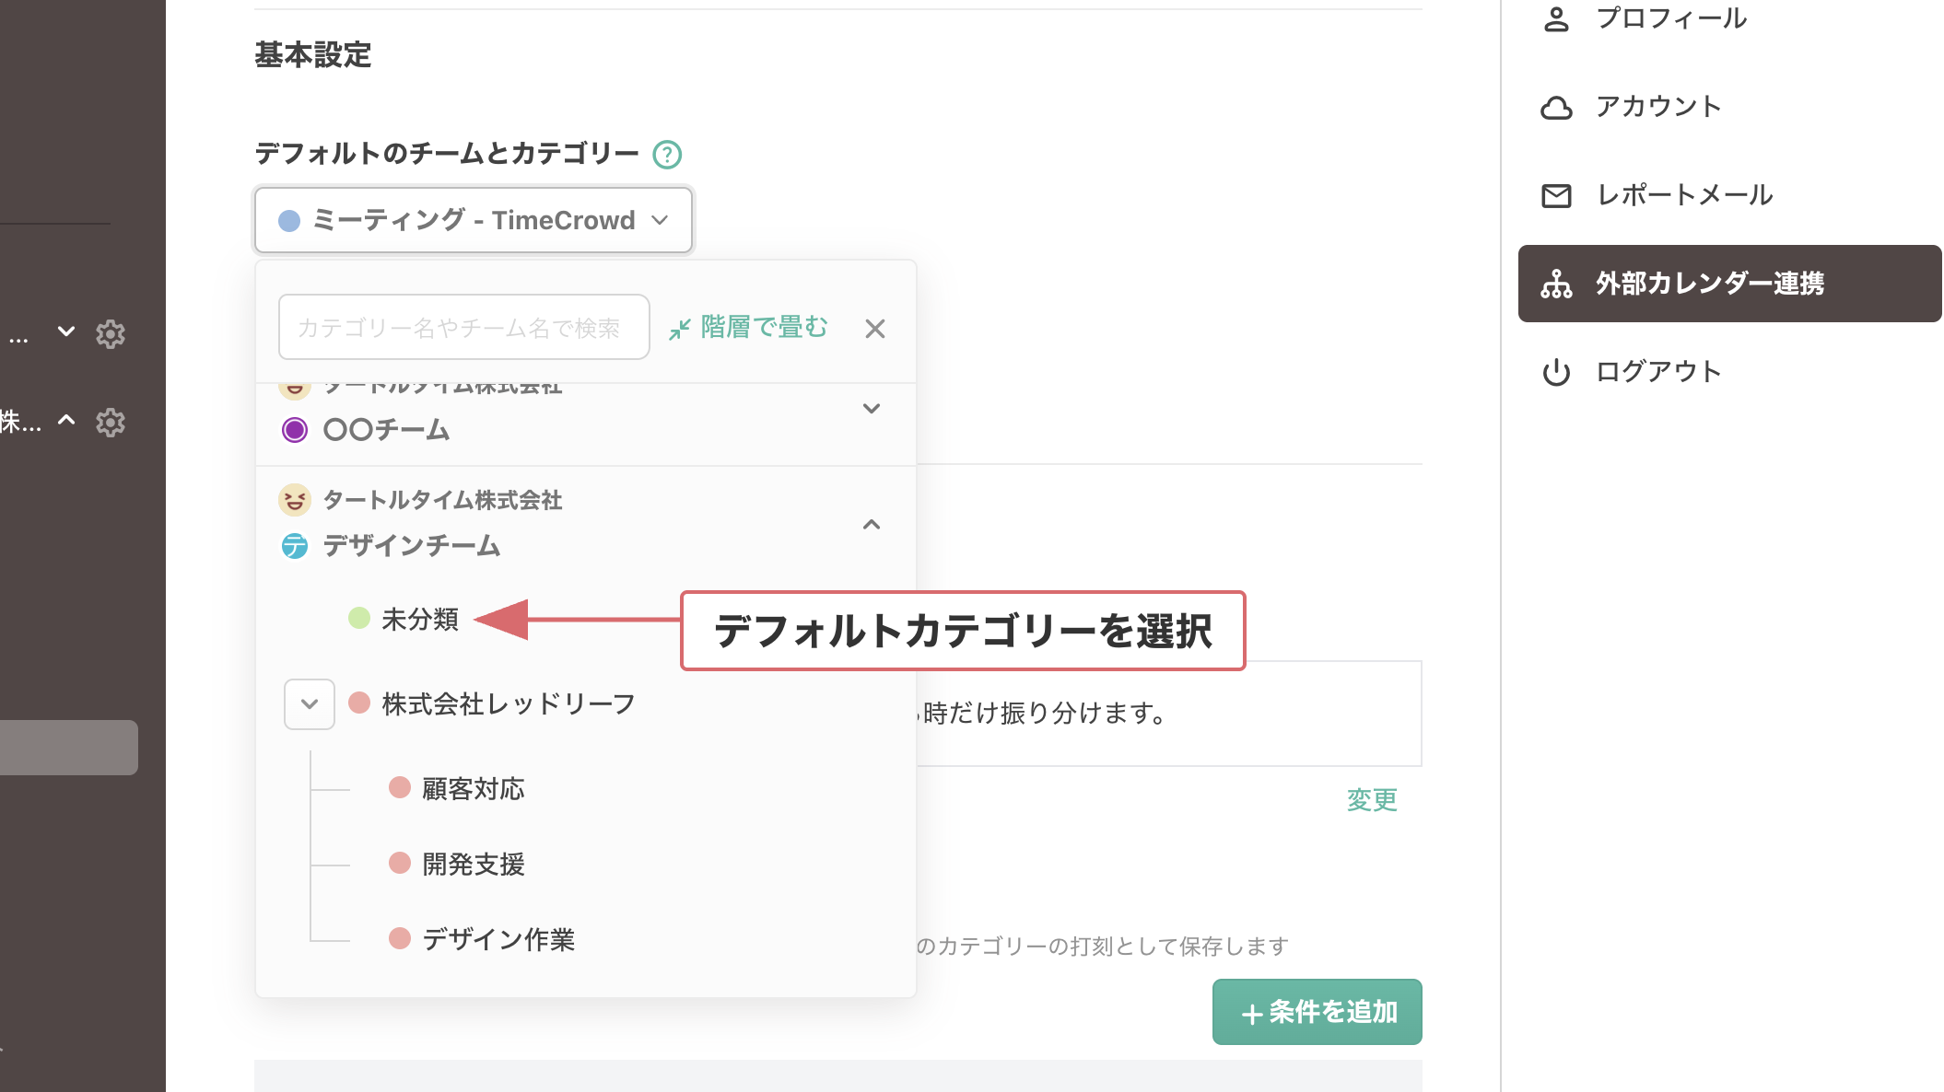
Task: Close the category picker with the X icon
Action: pyautogui.click(x=873, y=328)
